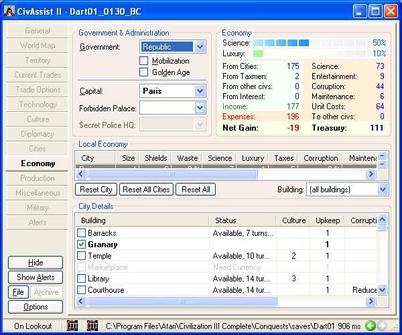Open the Military tab
This screenshot has width=402, height=335.
[37, 208]
